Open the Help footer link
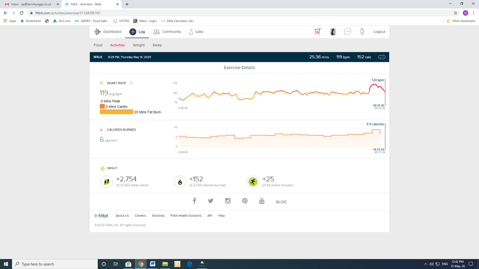The width and height of the screenshot is (479, 269). click(x=222, y=215)
